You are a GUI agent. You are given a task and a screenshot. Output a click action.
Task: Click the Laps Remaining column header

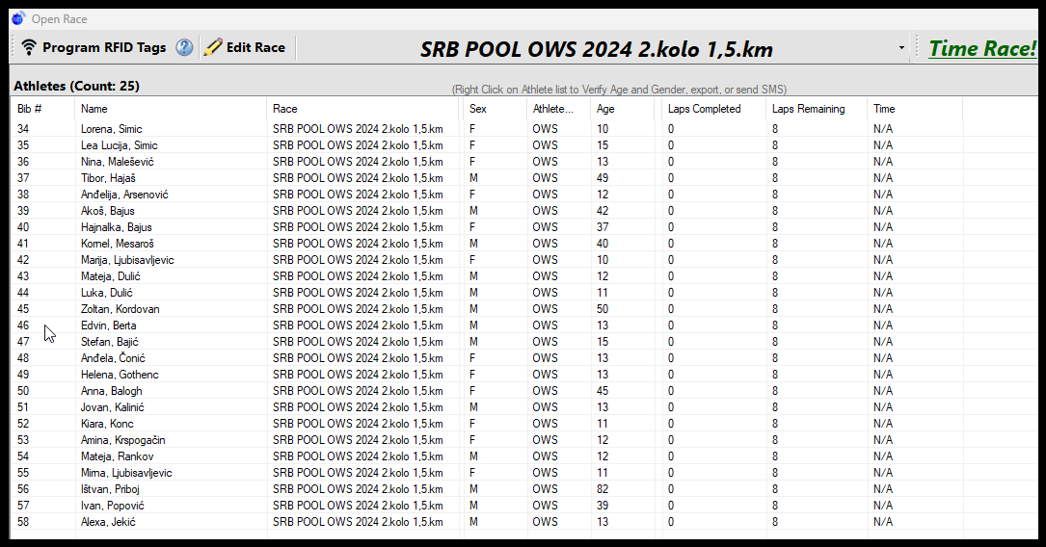808,109
